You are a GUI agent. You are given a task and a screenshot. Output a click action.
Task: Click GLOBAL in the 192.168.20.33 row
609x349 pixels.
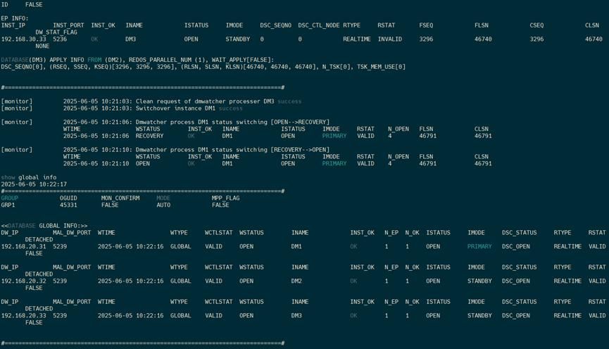pos(181,316)
